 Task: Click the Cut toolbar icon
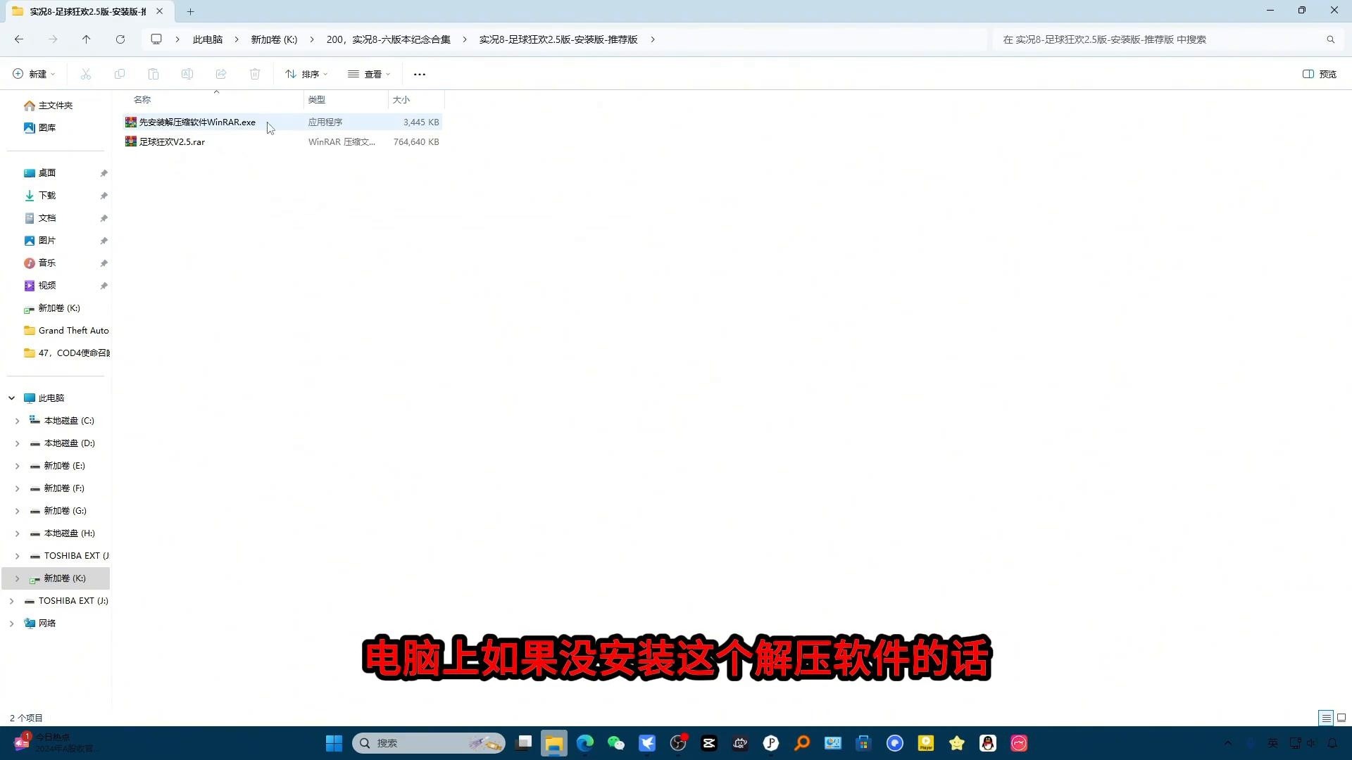pyautogui.click(x=86, y=74)
